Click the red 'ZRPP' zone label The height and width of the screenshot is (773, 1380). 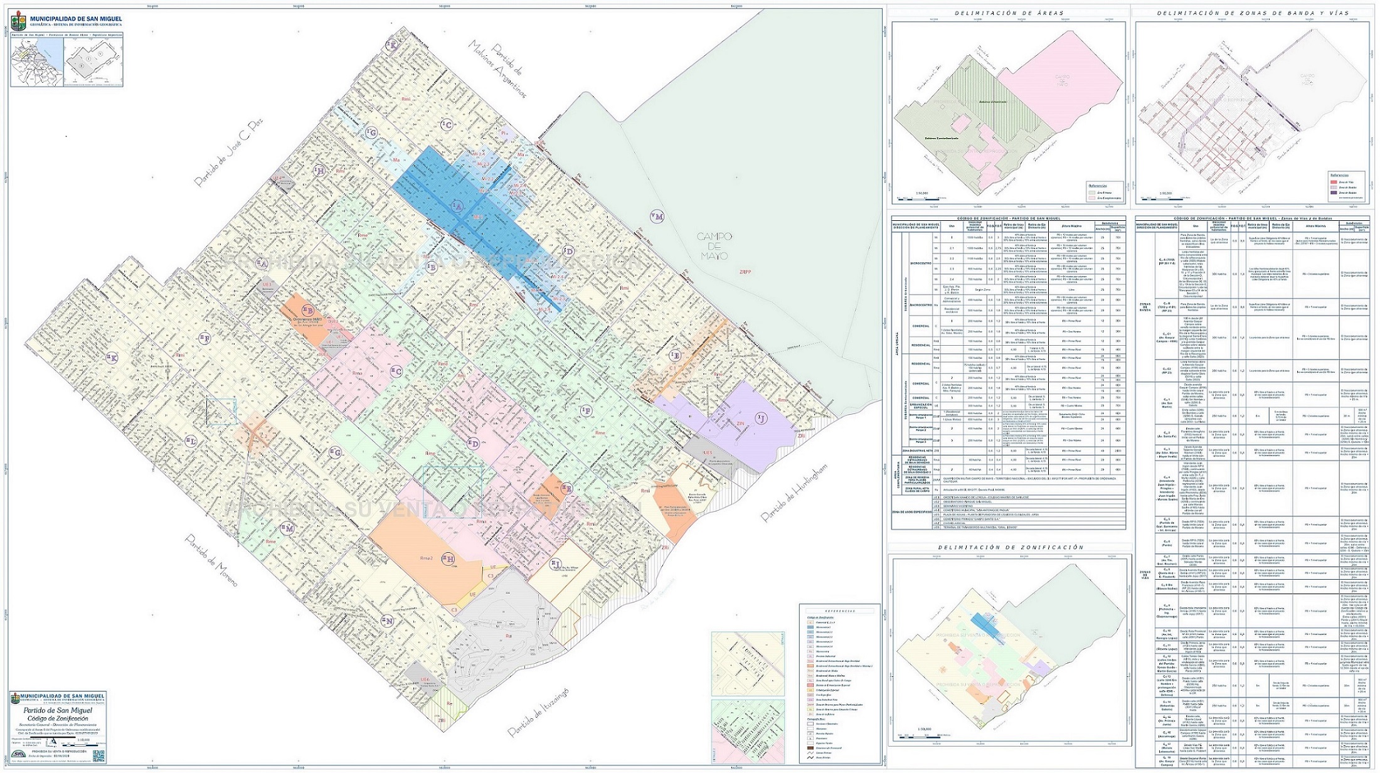[x=745, y=272]
